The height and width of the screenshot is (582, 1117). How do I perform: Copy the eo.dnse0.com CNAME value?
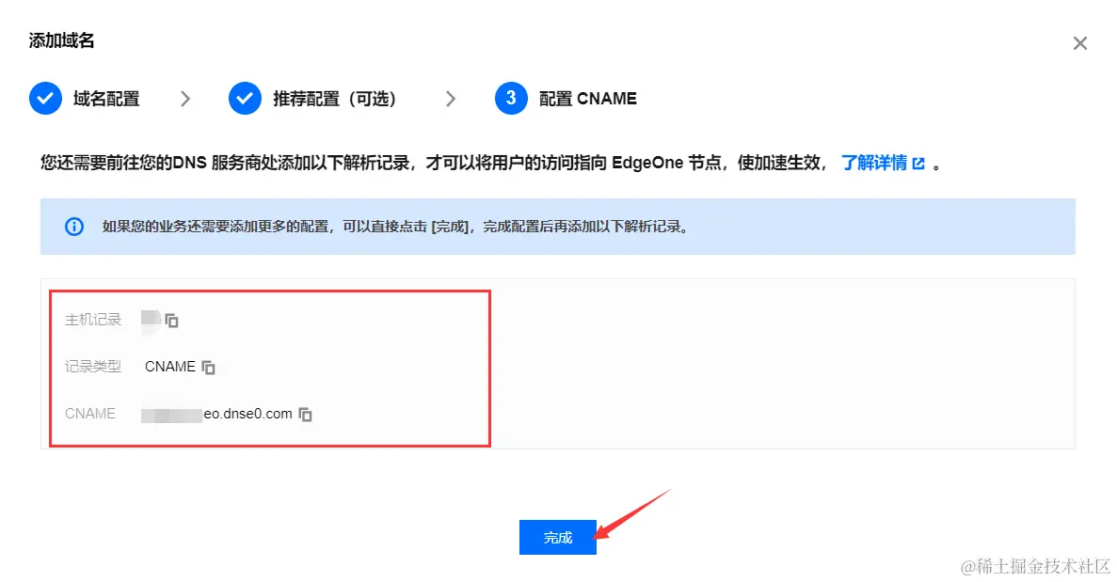(305, 414)
